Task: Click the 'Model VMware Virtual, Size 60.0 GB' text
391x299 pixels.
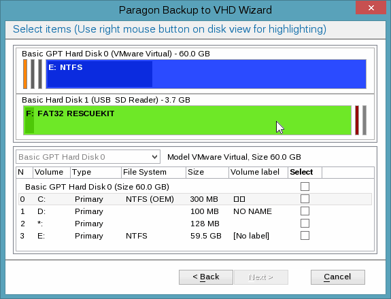Action: (234, 157)
